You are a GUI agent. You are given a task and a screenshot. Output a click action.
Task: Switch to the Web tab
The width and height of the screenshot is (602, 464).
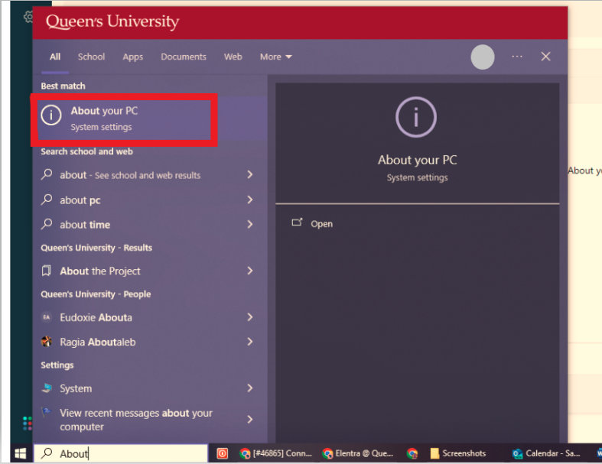(233, 57)
